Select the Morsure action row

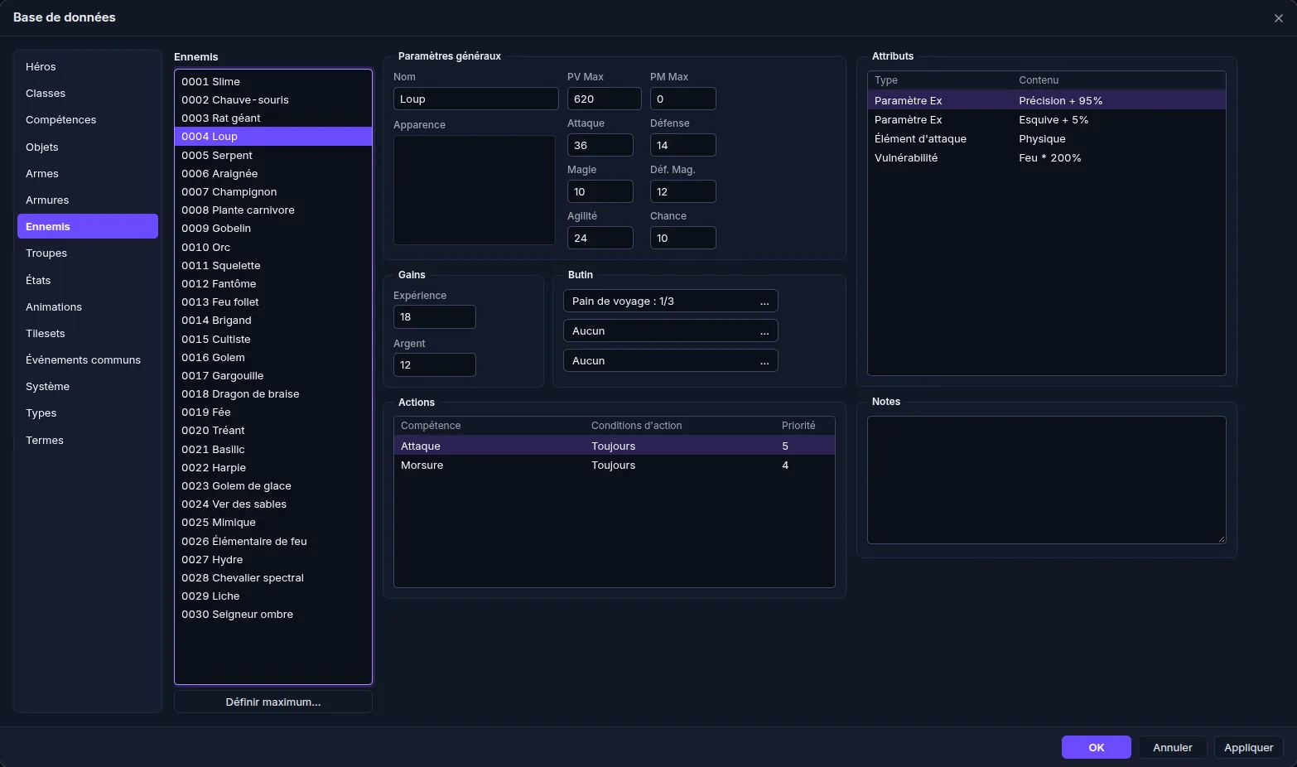point(614,465)
